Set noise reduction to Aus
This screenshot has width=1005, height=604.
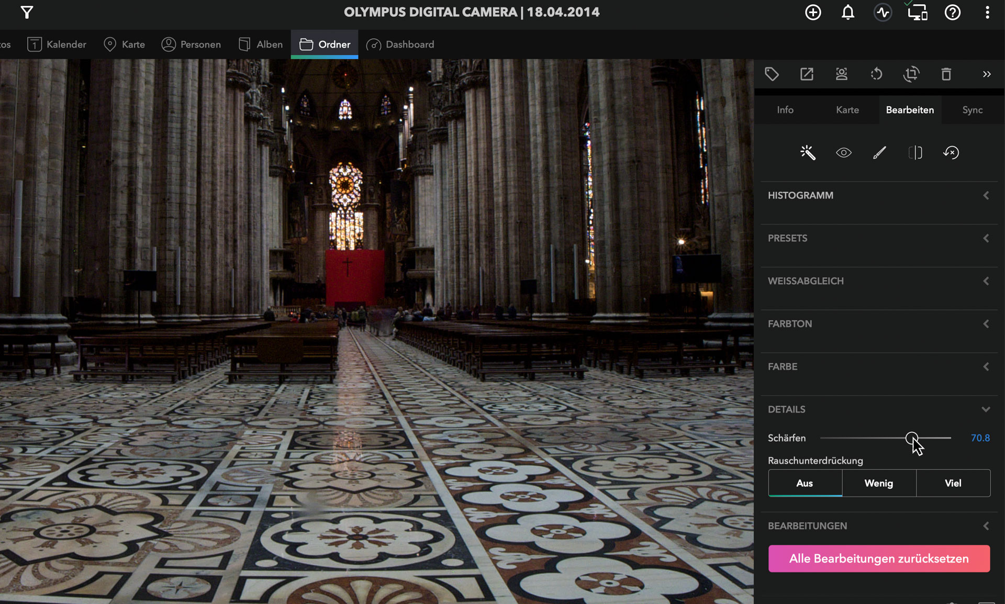point(805,483)
